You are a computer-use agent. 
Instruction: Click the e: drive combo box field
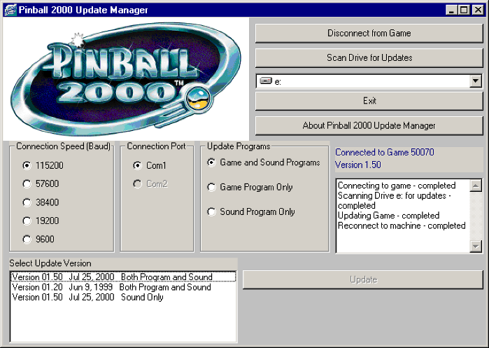coord(369,81)
